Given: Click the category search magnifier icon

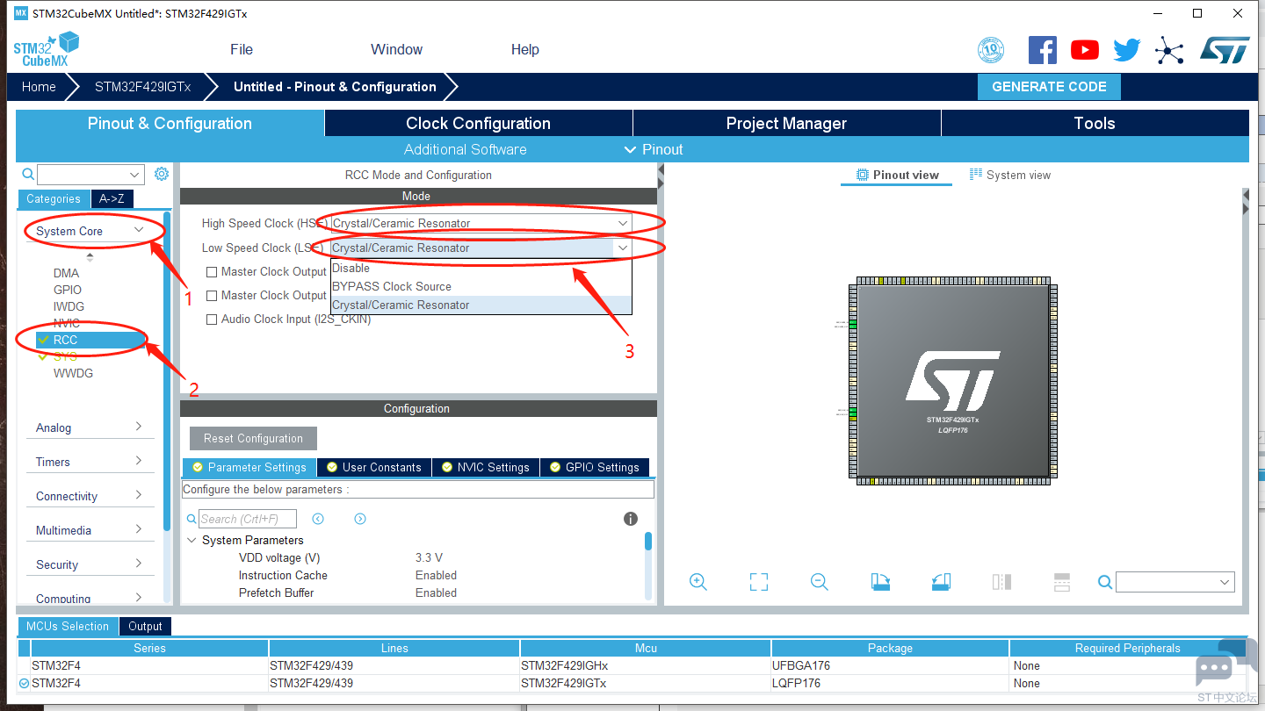Looking at the screenshot, I should (28, 175).
